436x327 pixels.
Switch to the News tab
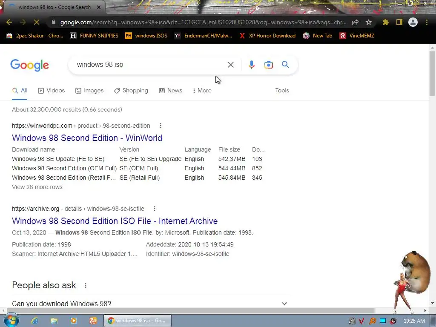[x=170, y=90]
